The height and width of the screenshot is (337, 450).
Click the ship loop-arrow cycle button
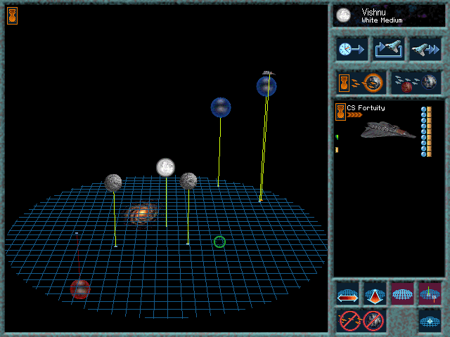tap(389, 49)
